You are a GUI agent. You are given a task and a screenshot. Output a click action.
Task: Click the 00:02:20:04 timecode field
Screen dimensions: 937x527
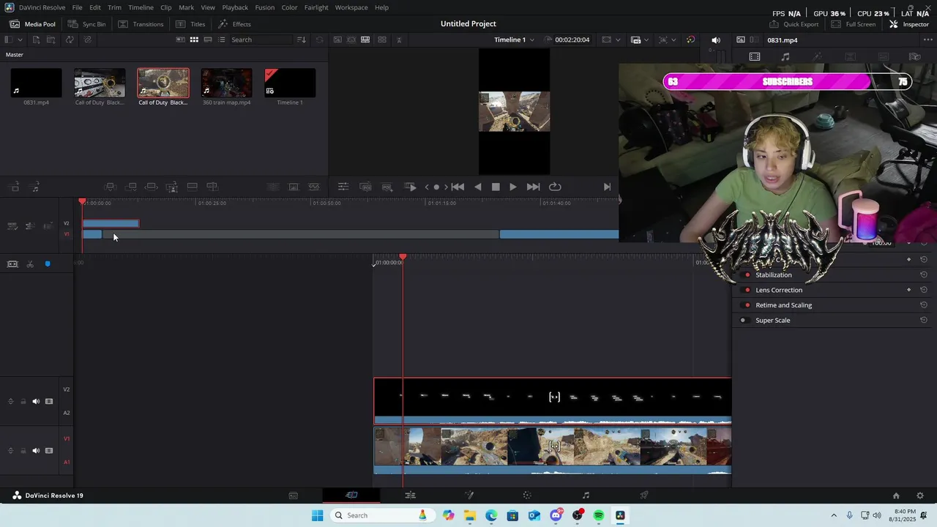tap(572, 40)
